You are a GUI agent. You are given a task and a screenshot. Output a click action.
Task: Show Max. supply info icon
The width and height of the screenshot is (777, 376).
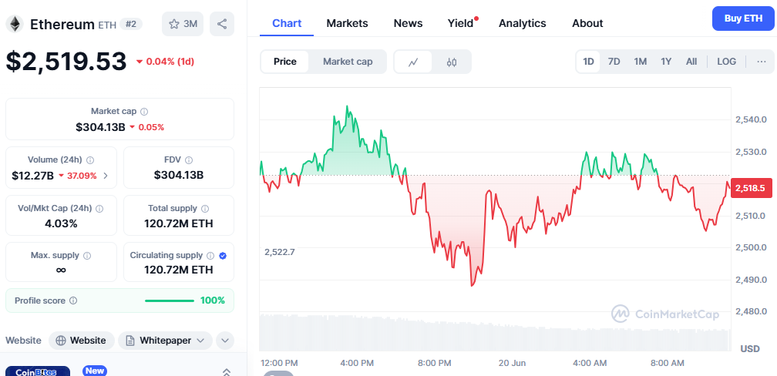tap(87, 256)
